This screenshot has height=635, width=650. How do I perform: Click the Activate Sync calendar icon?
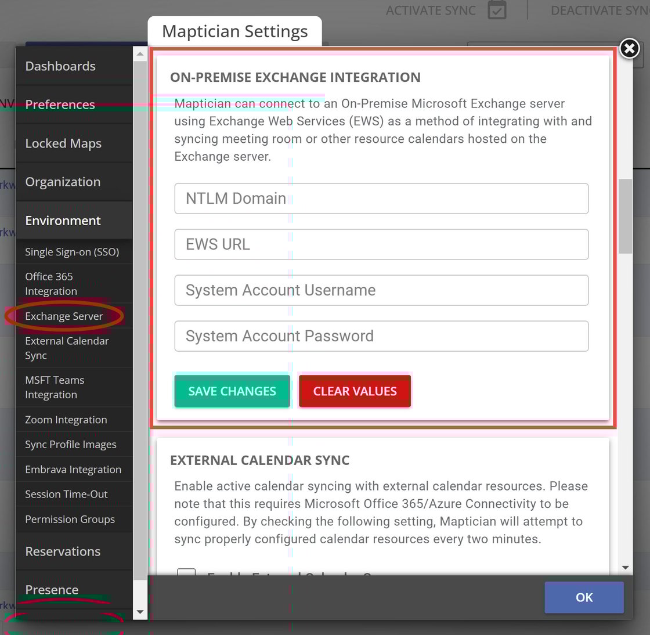coord(497,10)
